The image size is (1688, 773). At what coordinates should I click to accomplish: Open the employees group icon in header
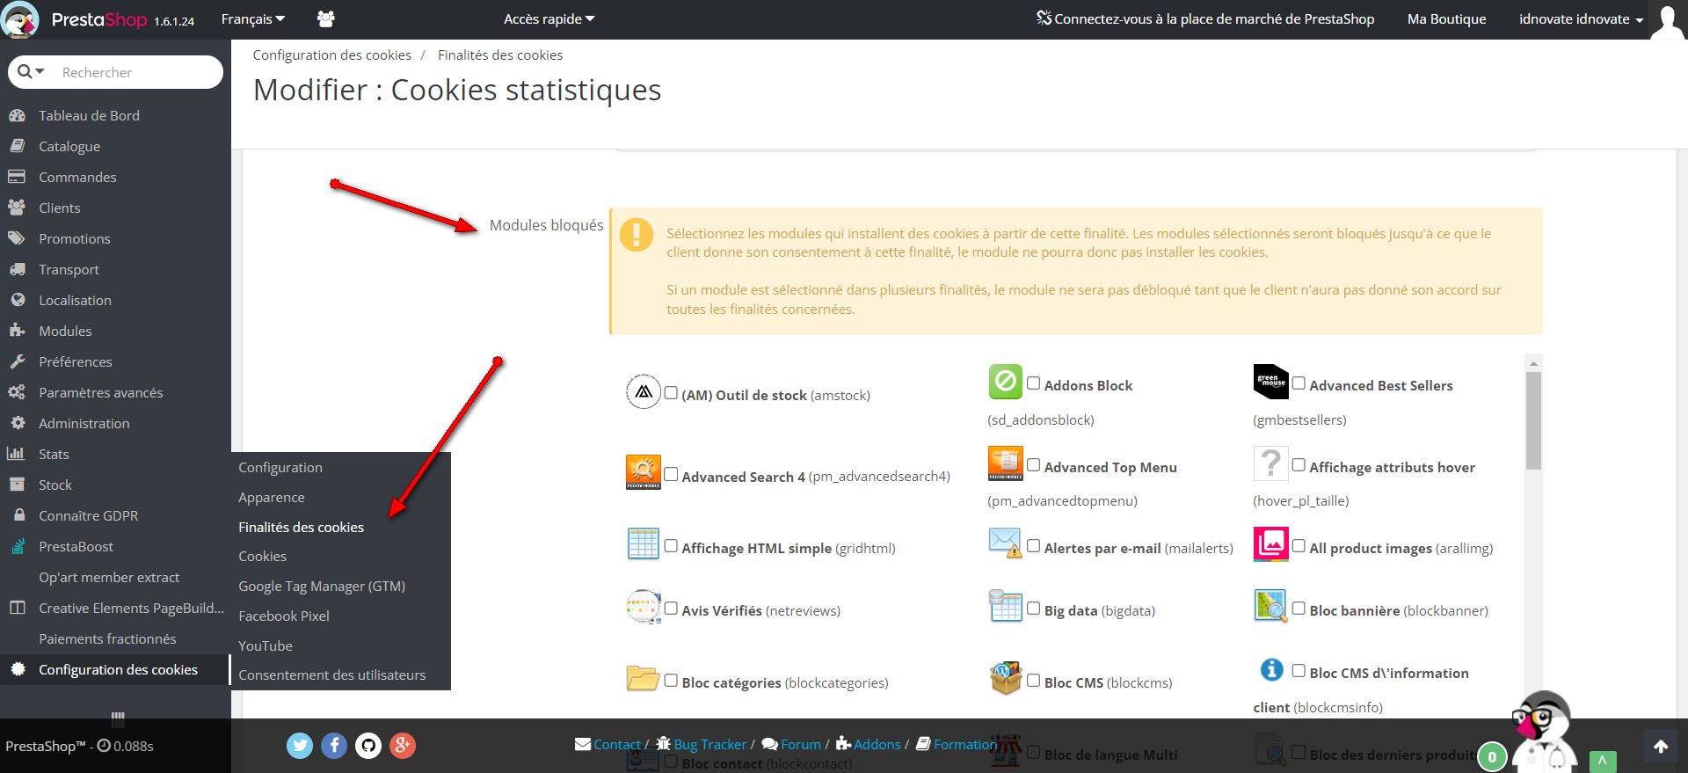(326, 18)
